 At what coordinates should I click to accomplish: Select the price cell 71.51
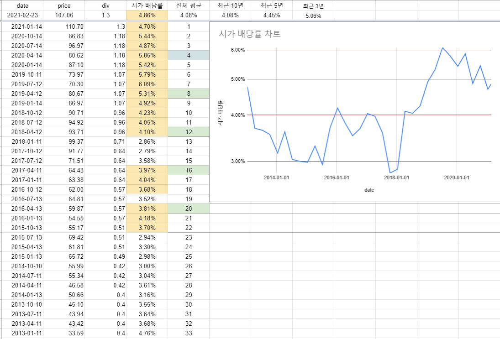tap(64, 161)
